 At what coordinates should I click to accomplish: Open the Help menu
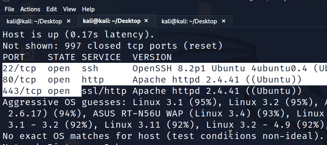coord(88,9)
